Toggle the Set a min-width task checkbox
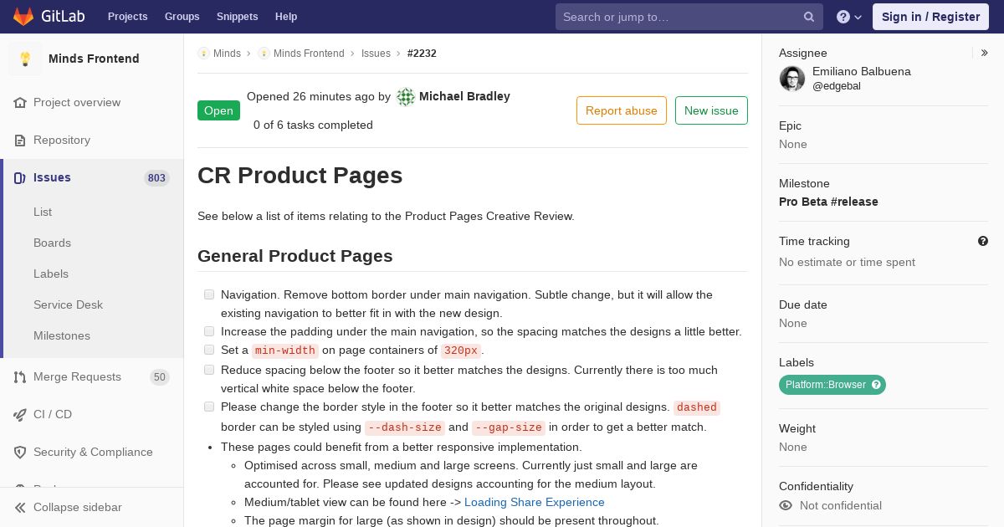This screenshot has width=1004, height=527. [209, 350]
